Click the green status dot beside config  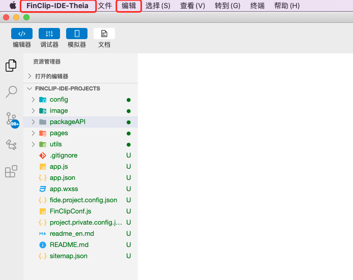(129, 100)
